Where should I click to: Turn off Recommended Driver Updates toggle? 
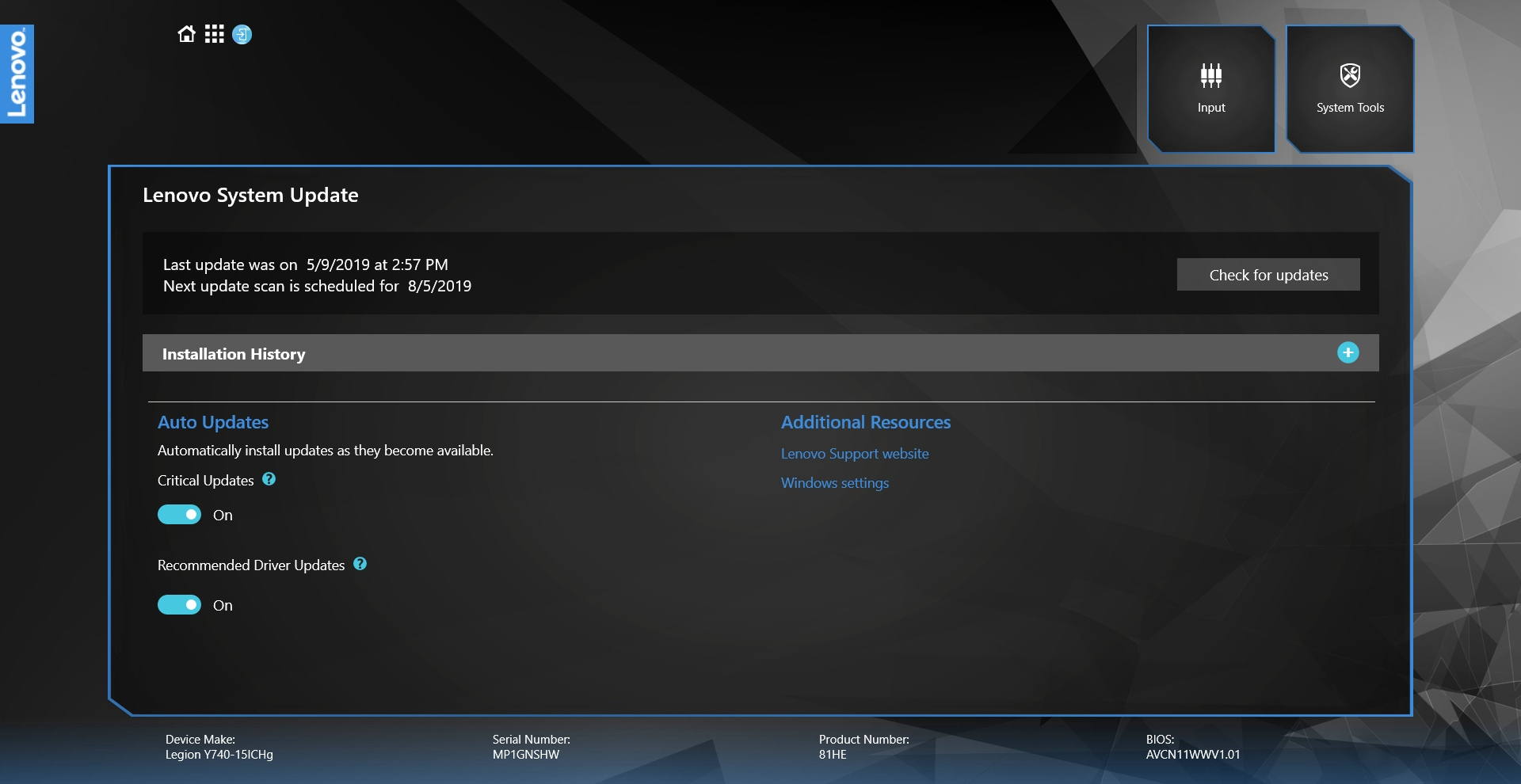179,605
